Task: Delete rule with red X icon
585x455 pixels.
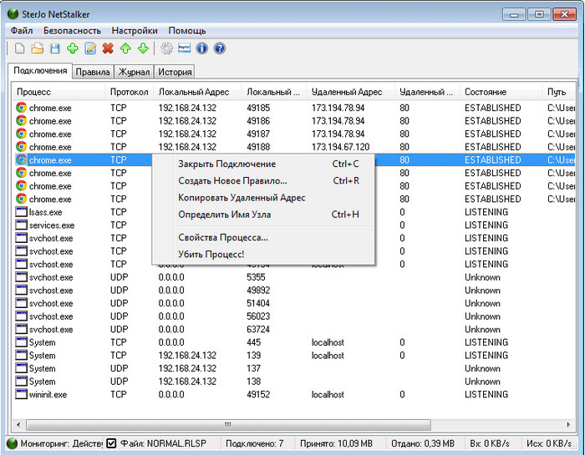Action: [x=108, y=48]
